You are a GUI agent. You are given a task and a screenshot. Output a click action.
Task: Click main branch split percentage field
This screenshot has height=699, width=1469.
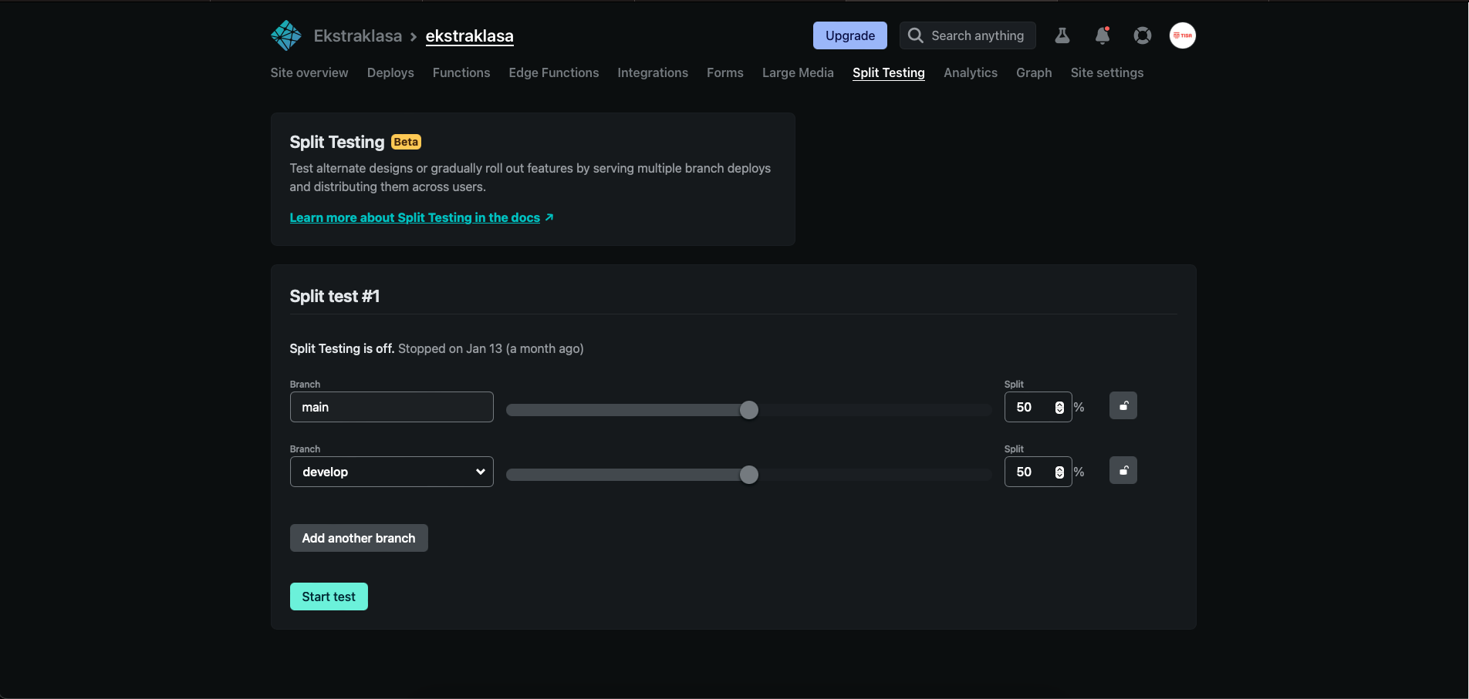(1038, 407)
